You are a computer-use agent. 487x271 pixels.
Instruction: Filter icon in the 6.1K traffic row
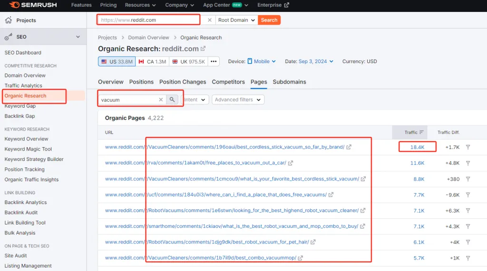coord(468,242)
